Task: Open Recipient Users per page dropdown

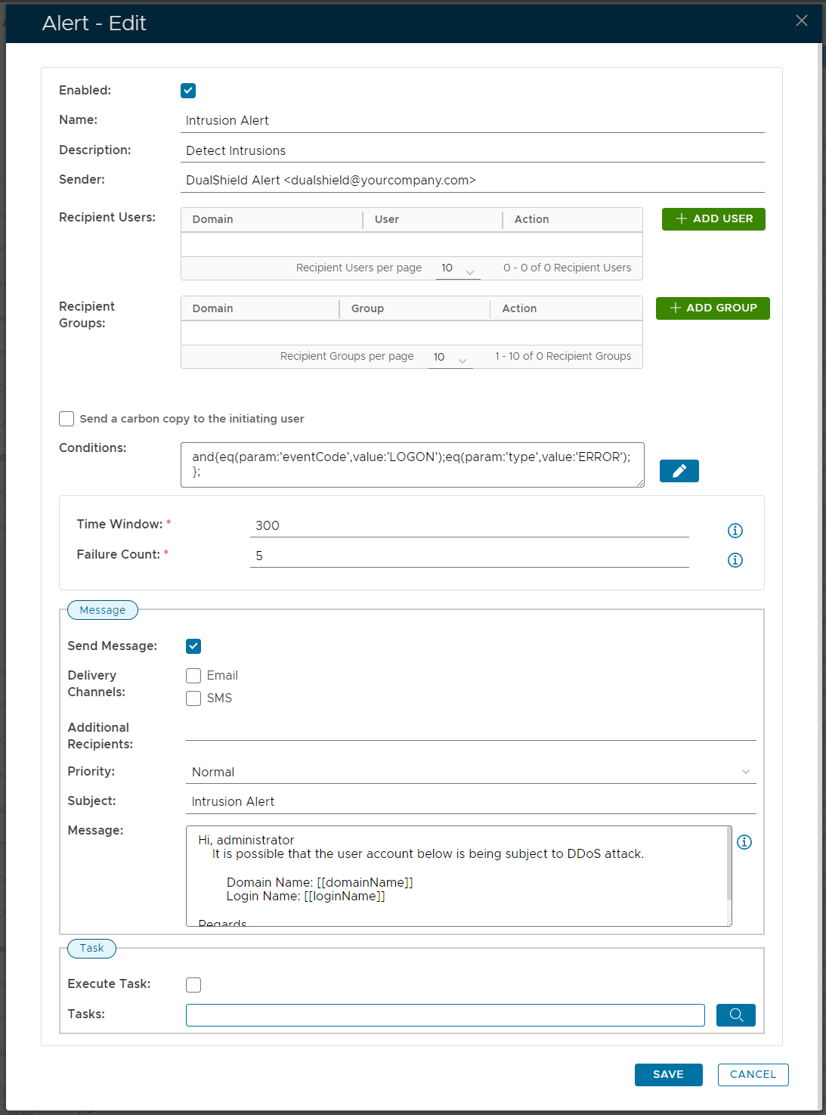Action: 458,269
